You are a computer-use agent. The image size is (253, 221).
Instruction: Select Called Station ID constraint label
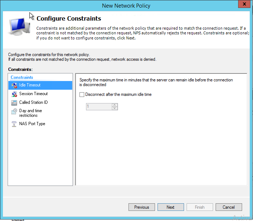pyautogui.click(x=33, y=102)
